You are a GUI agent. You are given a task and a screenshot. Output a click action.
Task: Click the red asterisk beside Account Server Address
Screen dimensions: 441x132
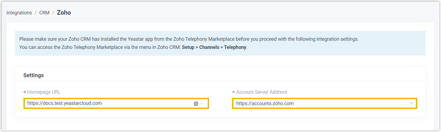233,92
